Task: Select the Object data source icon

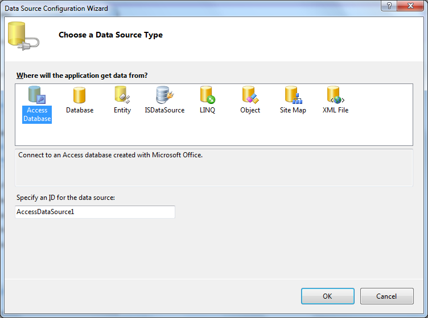Action: pyautogui.click(x=250, y=95)
